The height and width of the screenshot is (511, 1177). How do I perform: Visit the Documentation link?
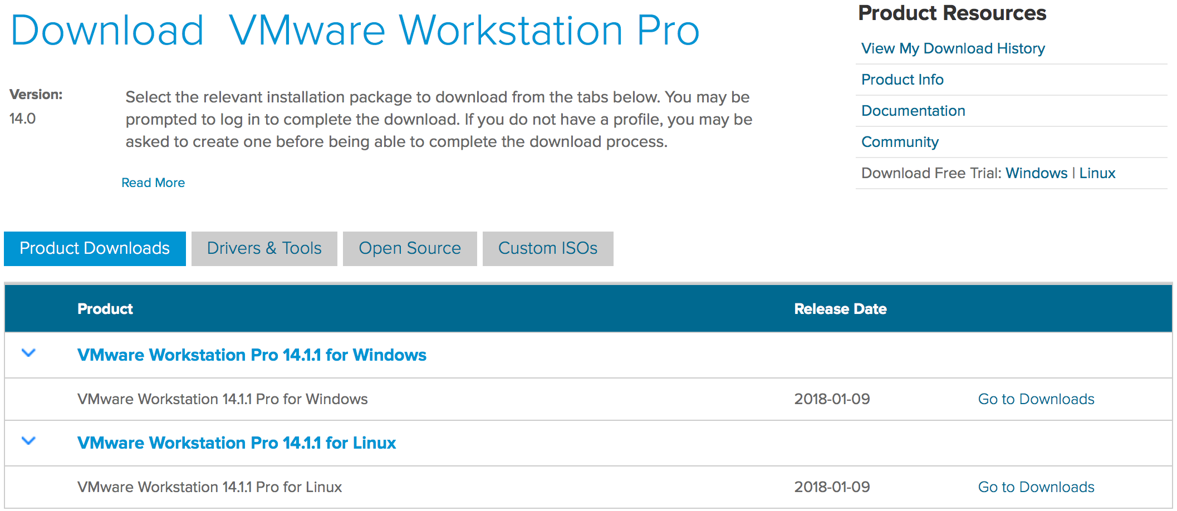(x=913, y=111)
